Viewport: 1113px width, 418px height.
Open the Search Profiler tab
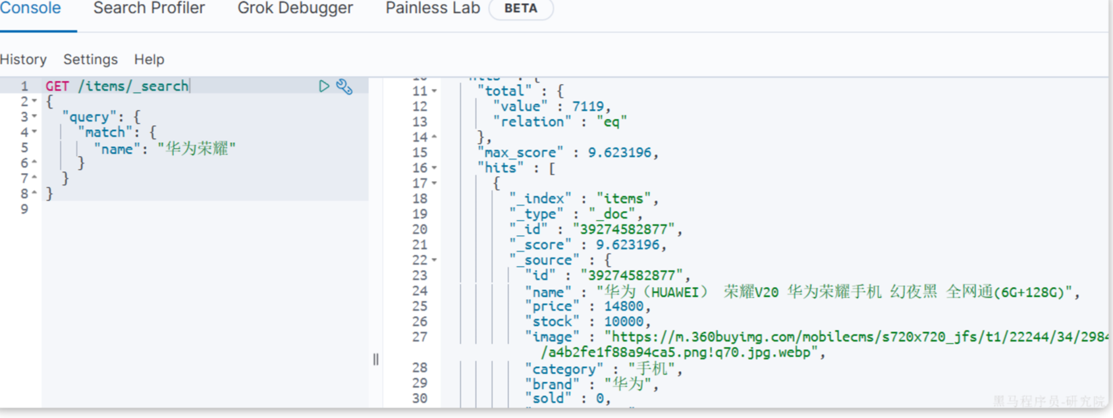(149, 9)
